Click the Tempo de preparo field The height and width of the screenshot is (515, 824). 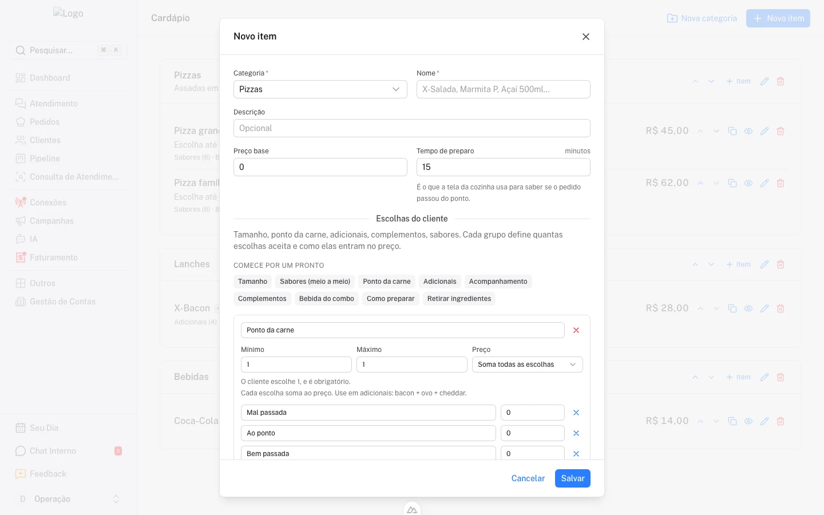[504, 167]
